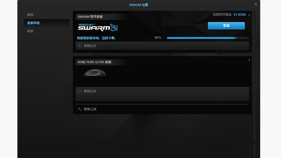Open the 帮助 sidebar item
281x158 pixels.
[x=30, y=31]
